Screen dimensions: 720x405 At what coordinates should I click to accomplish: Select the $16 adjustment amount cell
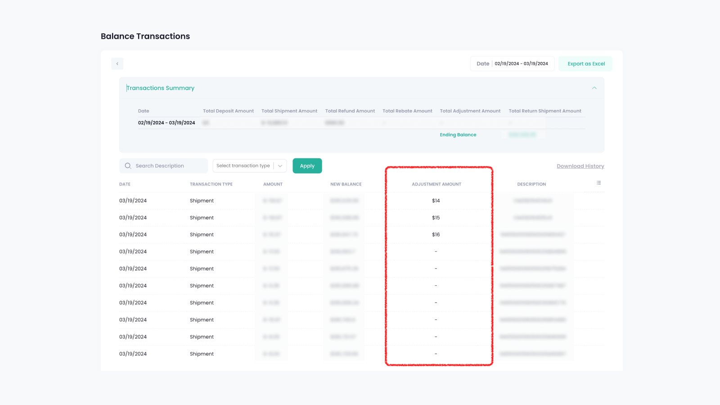(x=436, y=234)
